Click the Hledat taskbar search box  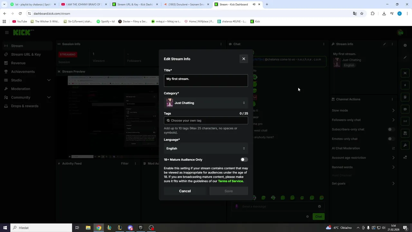click(x=41, y=228)
